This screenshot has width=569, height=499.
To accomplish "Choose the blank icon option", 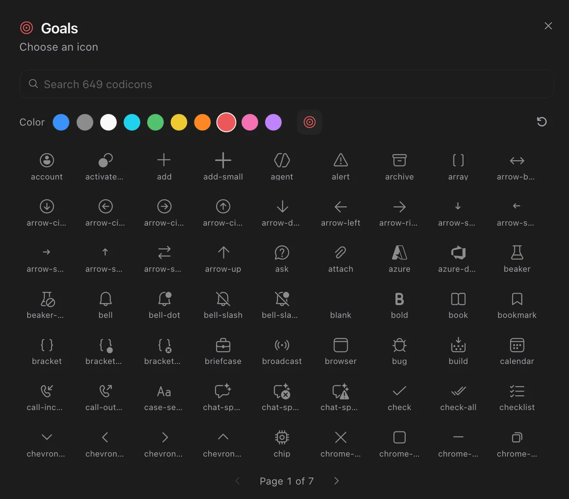I will [x=340, y=305].
